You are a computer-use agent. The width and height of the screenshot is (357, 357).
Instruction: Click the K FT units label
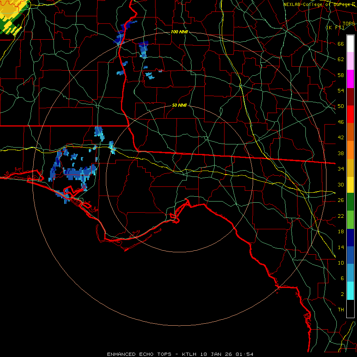click(x=335, y=27)
